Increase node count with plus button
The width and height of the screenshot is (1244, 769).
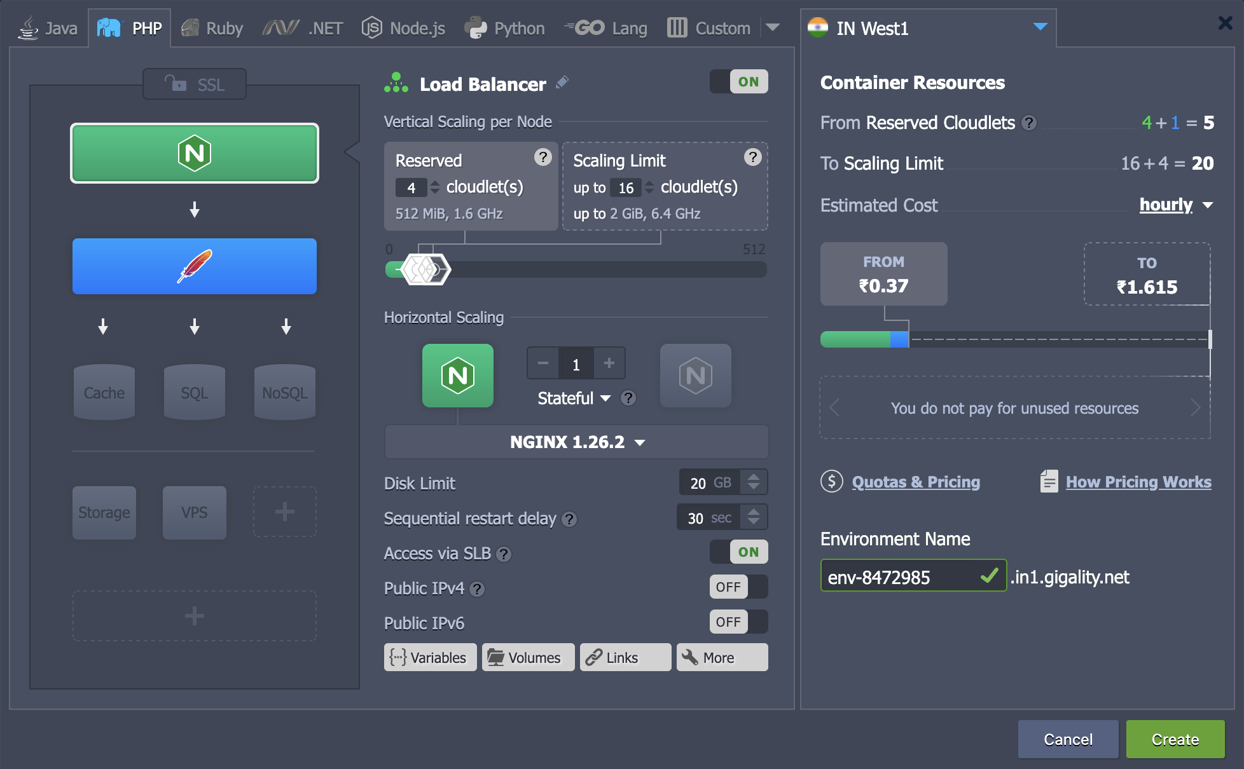(609, 363)
